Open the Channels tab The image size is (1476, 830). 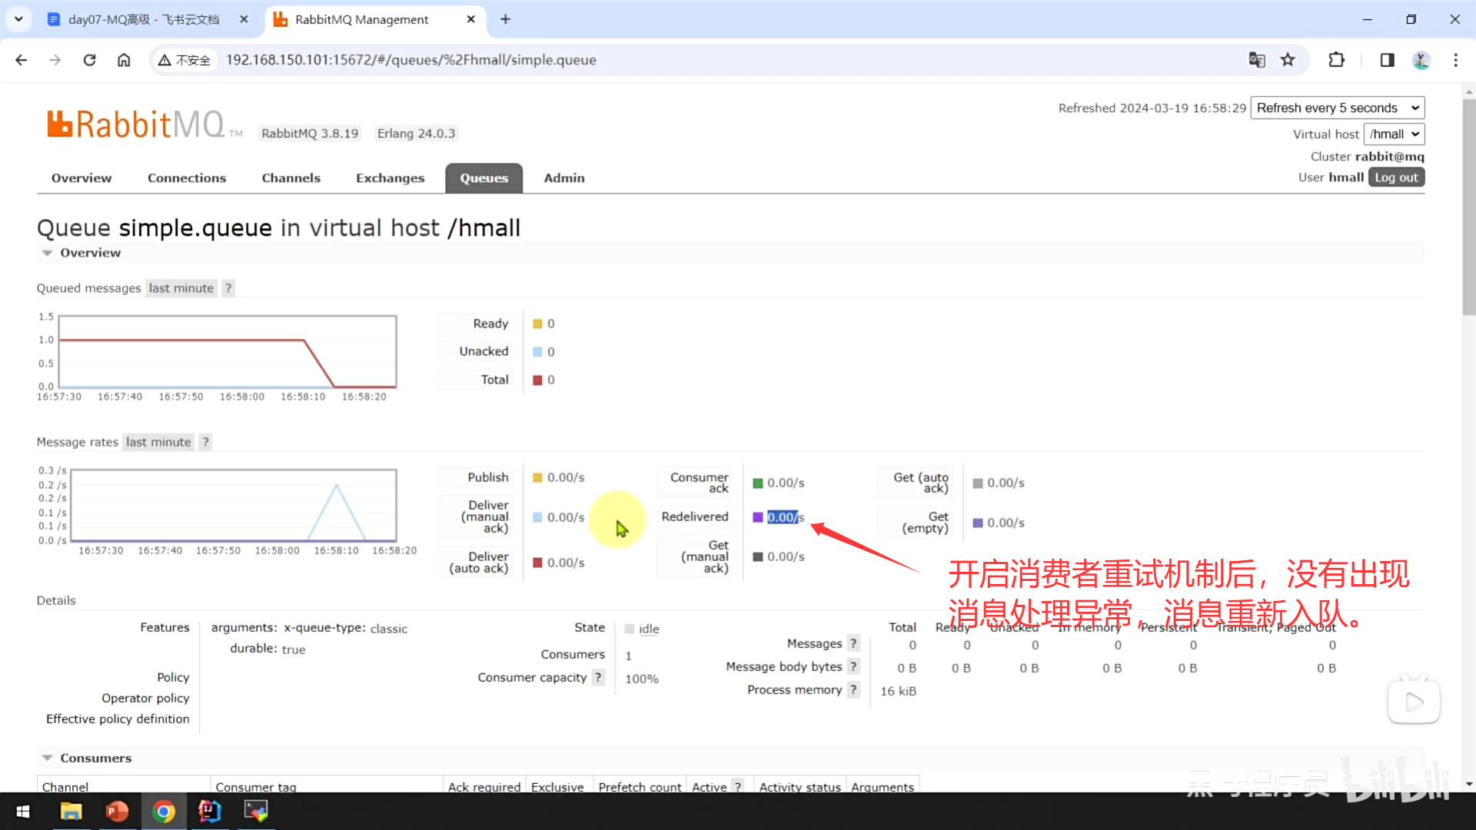(x=291, y=178)
